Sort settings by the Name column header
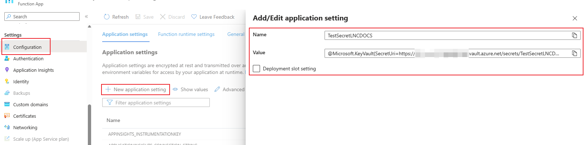This screenshot has height=145, width=586. [113, 120]
